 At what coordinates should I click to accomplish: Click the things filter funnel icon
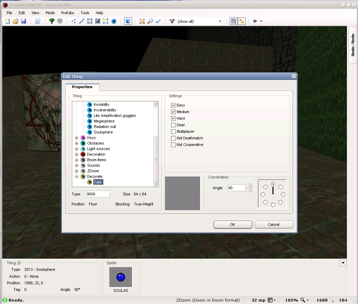point(172,21)
